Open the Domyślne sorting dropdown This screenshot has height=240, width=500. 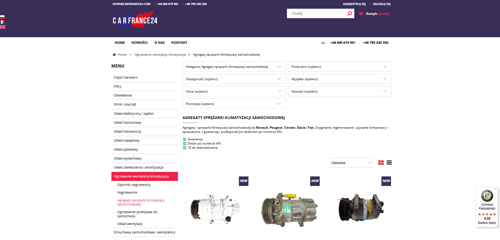pyautogui.click(x=351, y=163)
